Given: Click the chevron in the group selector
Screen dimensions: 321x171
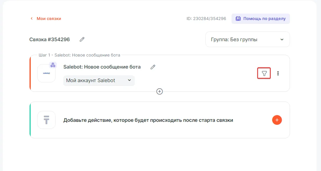Looking at the screenshot, I should click(x=282, y=39).
